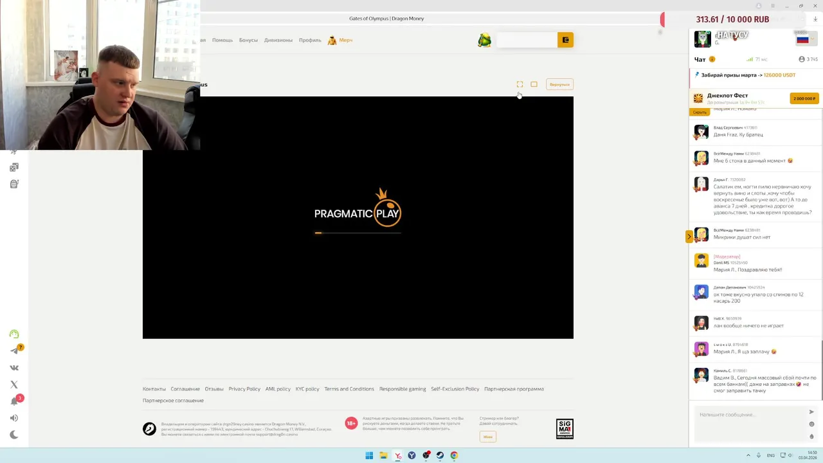Viewport: 823px width, 463px height.
Task: Click the 'Скрыть' hide banner button
Action: pos(700,112)
